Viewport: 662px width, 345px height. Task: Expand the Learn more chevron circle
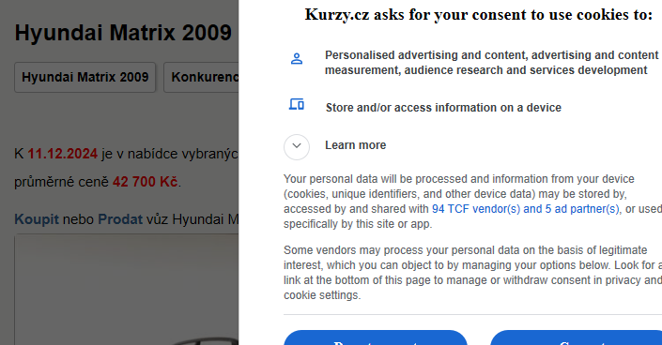click(297, 147)
